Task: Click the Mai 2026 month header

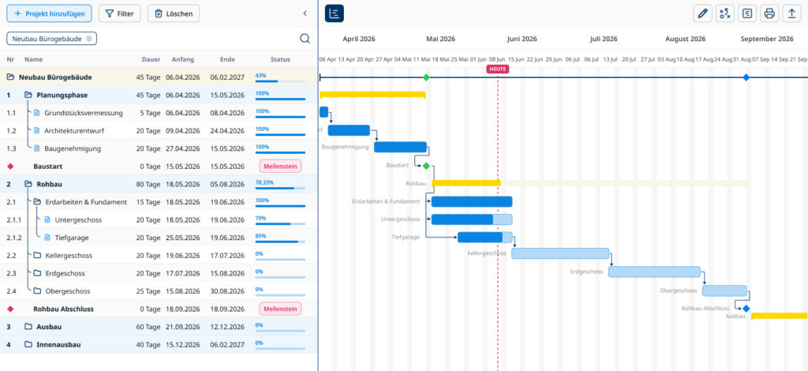Action: [440, 39]
